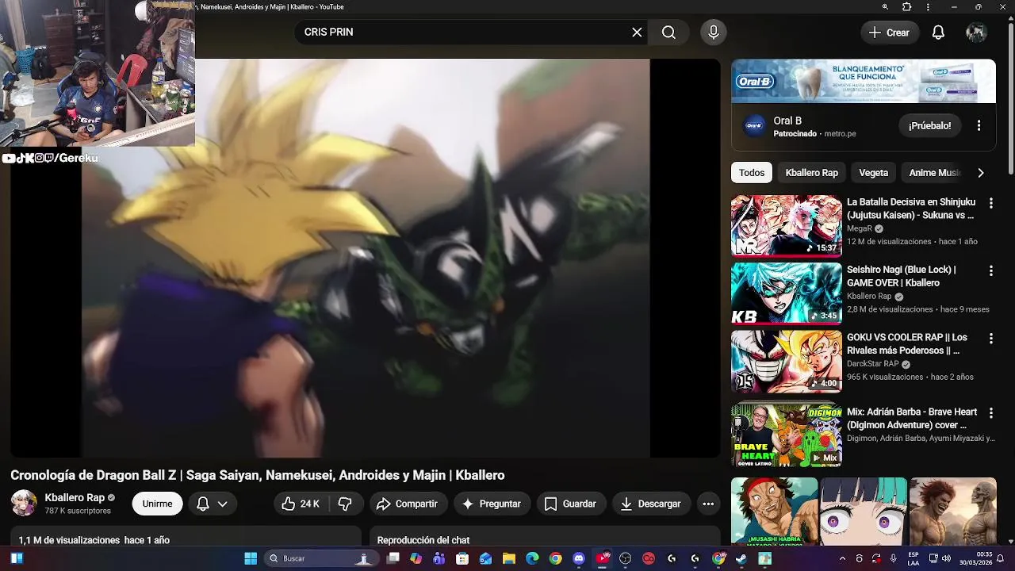Expand hidden system tray icons chevron

[842, 558]
